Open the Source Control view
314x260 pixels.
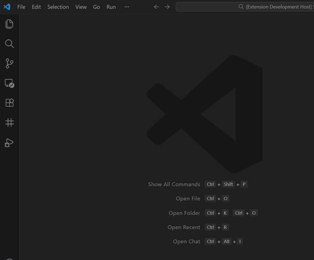coord(9,63)
